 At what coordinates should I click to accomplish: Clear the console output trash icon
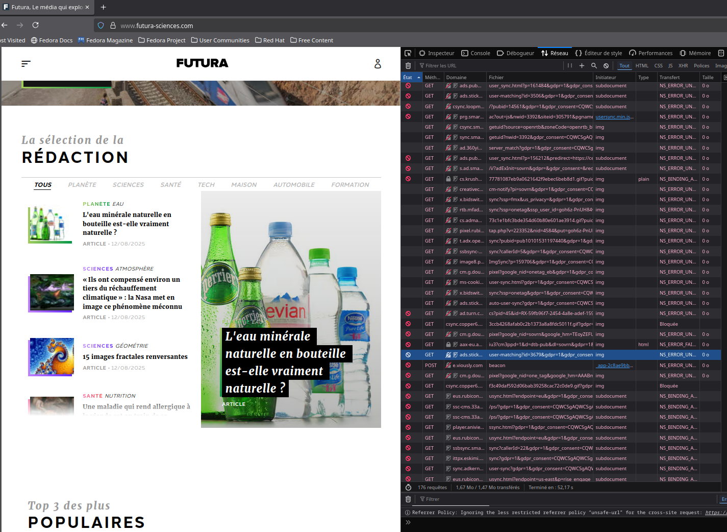point(408,499)
